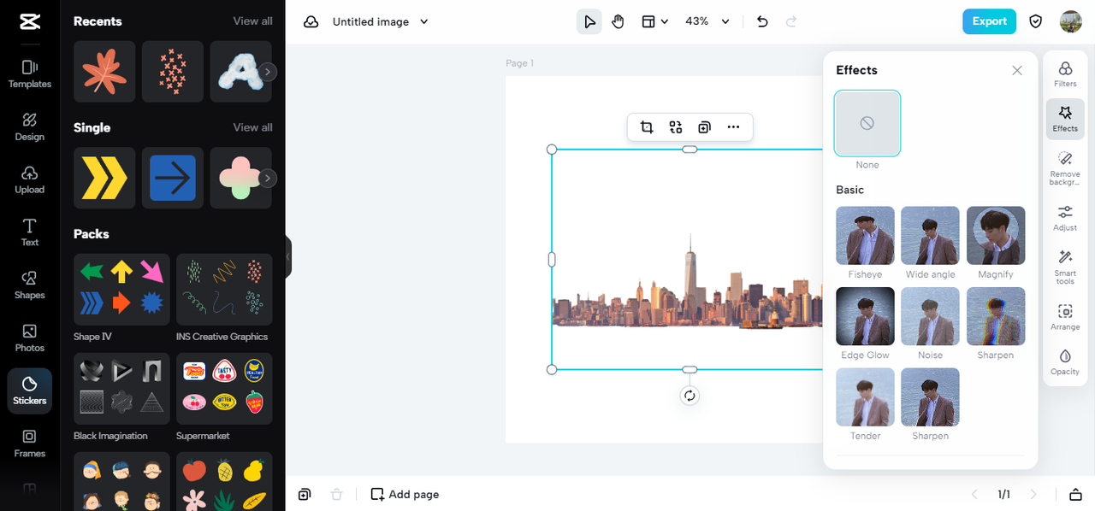Open the Photos sidebar panel
Screen dimensions: 1095x511
pos(30,338)
